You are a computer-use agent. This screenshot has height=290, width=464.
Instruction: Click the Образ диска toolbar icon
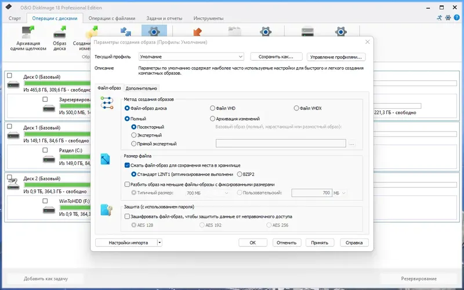coord(60,32)
